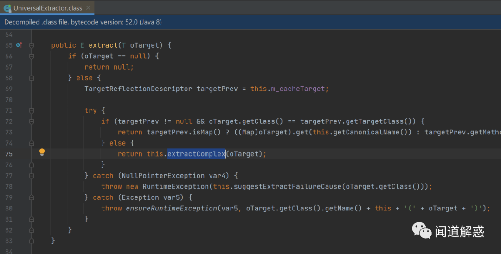501x254 pixels.
Task: Close the UniversalExtractor.class tab
Action: 88,8
